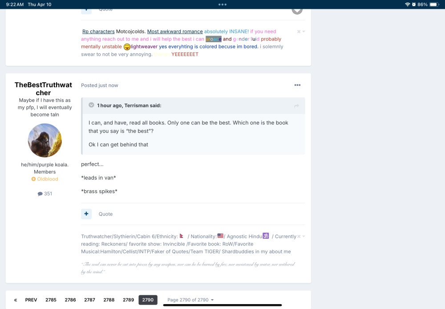This screenshot has width=445, height=309.
Task: Click the 'Posted just now' timestamp
Action: coord(100,85)
